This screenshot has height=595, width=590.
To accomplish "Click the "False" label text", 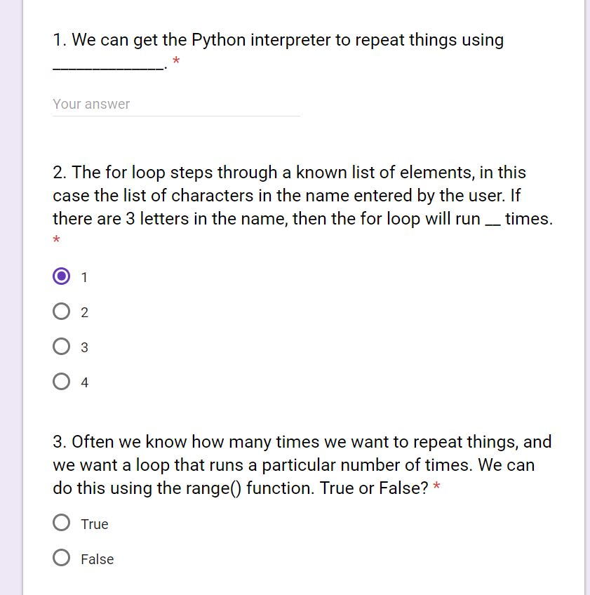I will tap(97, 559).
